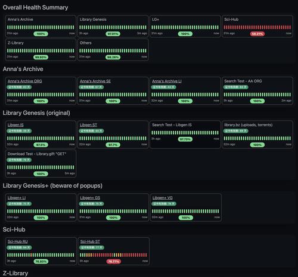Click the certificate expiry badge under Anna's Archive ORG
This screenshot has width=298, height=277.
click(x=19, y=87)
